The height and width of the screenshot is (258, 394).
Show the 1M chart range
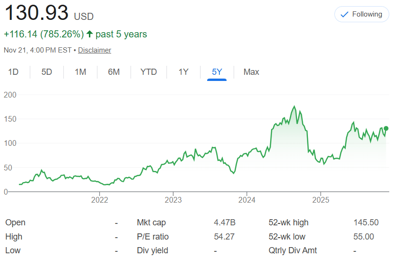click(80, 72)
